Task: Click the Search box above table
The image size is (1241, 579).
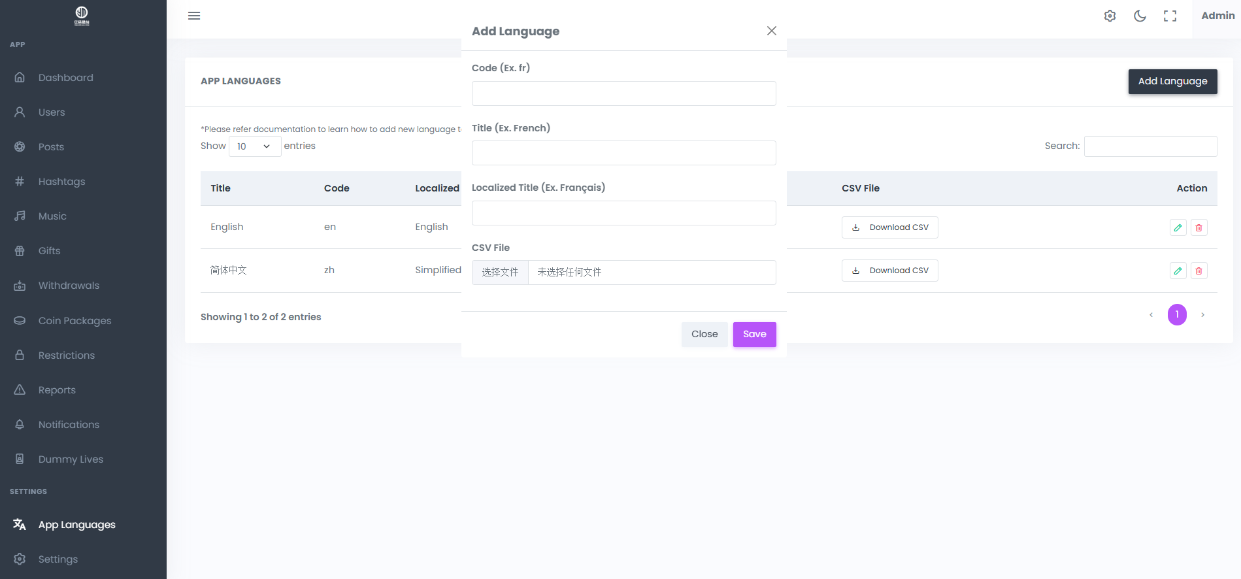Action: [x=1150, y=146]
